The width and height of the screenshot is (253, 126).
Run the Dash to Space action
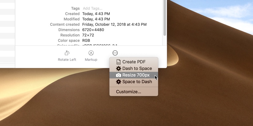pyautogui.click(x=137, y=69)
